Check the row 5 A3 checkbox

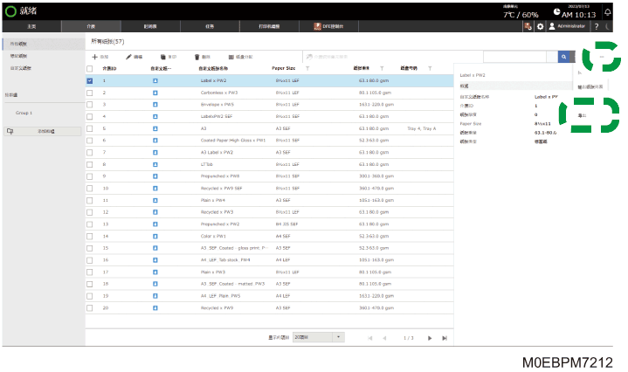pos(90,128)
